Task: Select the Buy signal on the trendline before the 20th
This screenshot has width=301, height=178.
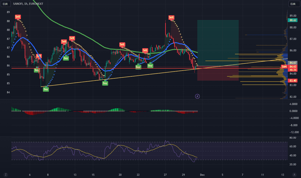Action: [x=105, y=83]
